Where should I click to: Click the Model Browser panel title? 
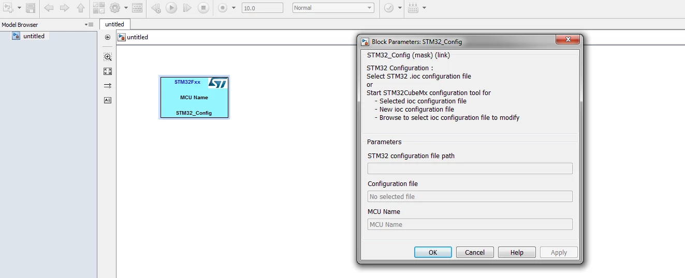pyautogui.click(x=20, y=25)
